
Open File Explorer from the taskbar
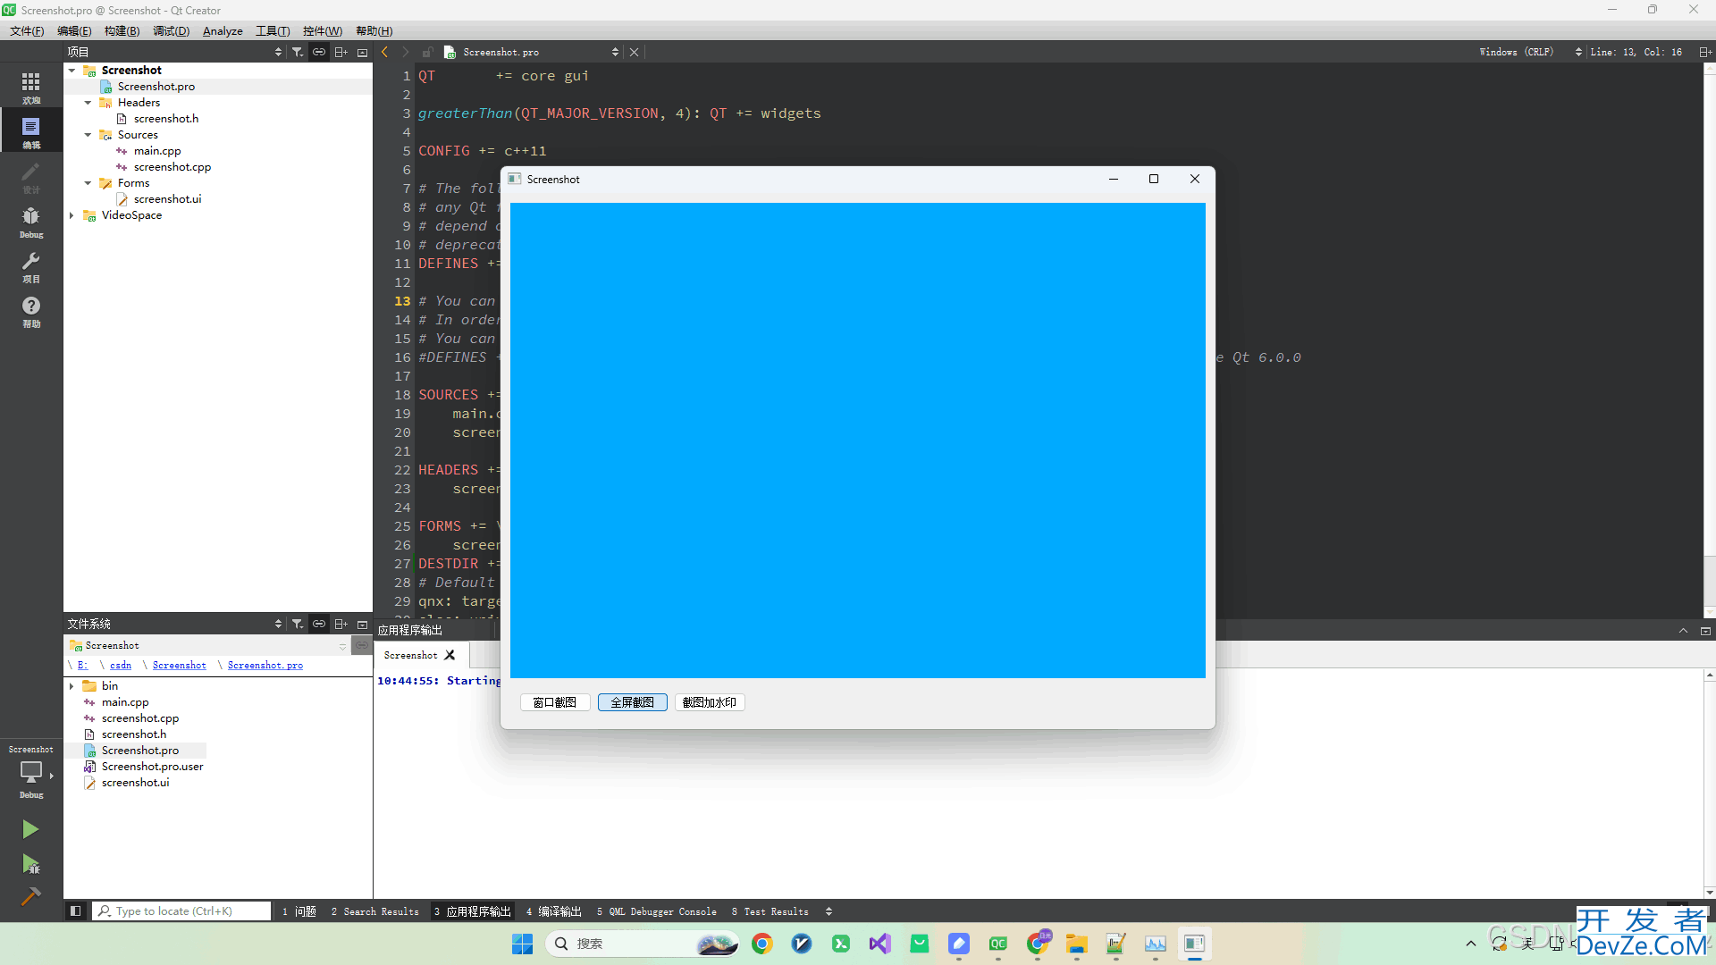(1077, 944)
